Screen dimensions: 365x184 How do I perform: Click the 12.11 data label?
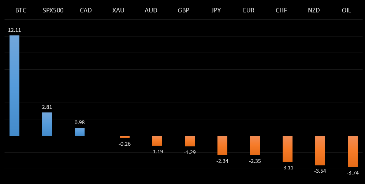(x=14, y=30)
